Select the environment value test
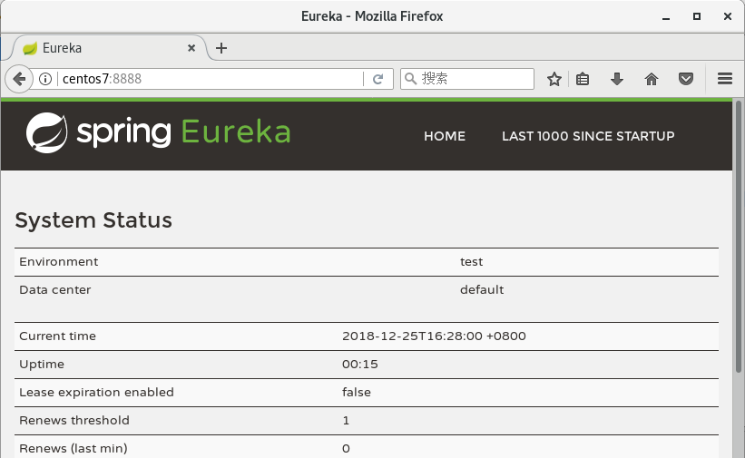 [x=471, y=262]
